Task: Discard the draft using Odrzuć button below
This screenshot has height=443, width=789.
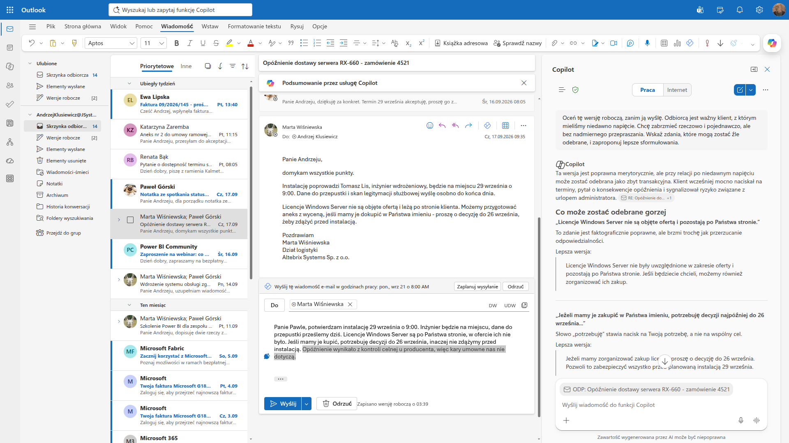Action: coord(337,404)
